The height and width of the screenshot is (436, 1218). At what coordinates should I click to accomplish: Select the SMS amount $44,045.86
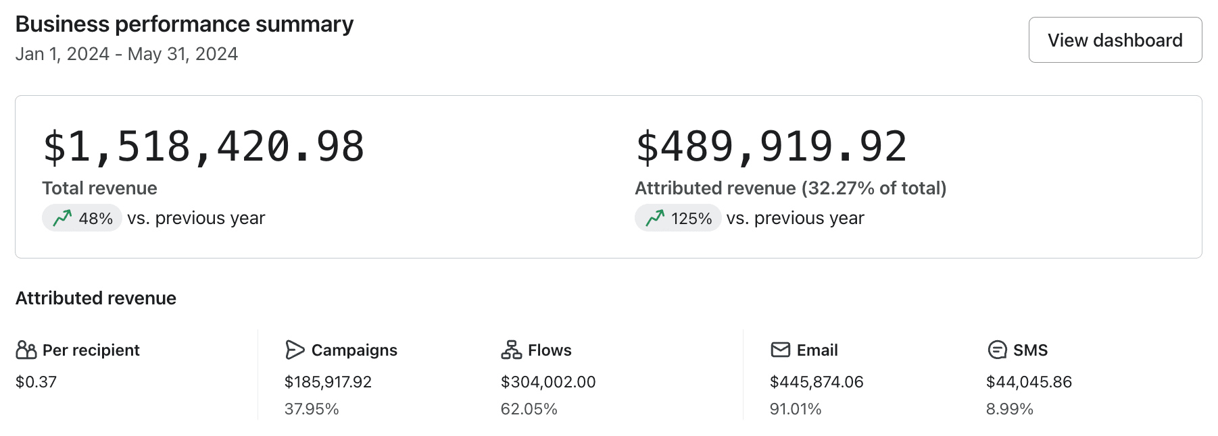tap(1029, 382)
